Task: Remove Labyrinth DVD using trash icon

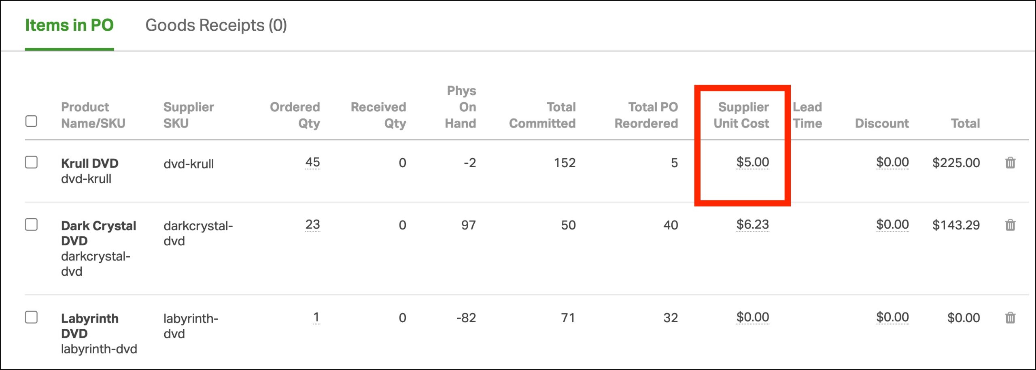Action: point(1010,317)
